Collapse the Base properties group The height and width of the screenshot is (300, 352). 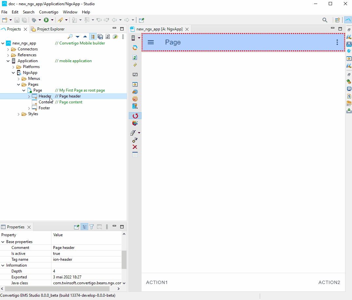(3, 242)
